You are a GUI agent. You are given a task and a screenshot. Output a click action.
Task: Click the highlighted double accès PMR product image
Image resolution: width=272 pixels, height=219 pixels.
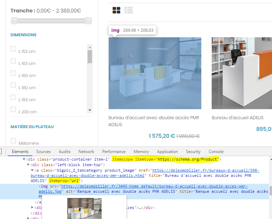click(x=155, y=73)
